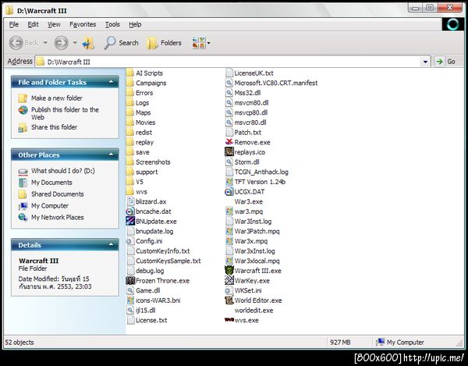This screenshot has height=366, width=468.
Task: Open the Forward history dropdown arrow
Action: 75,43
